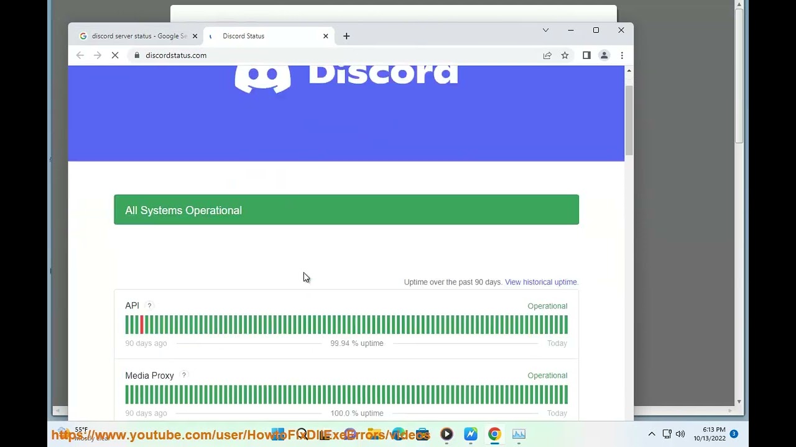Close the Discord Status tab
Viewport: 796px width, 447px height.
(325, 36)
